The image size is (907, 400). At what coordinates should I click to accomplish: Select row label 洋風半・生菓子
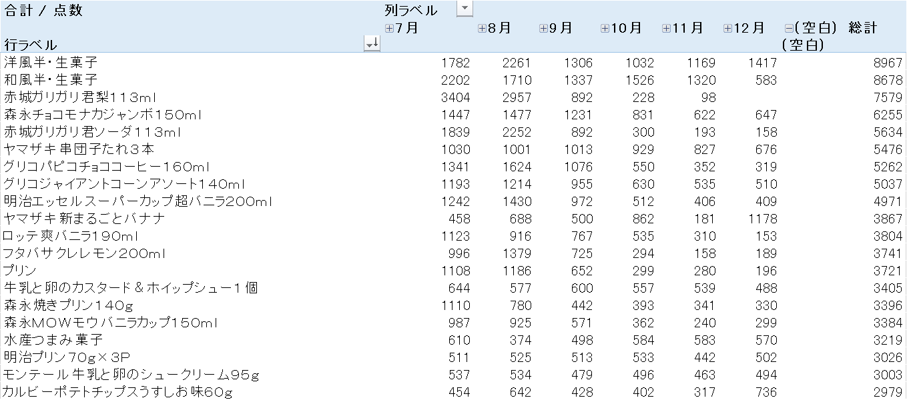51,63
